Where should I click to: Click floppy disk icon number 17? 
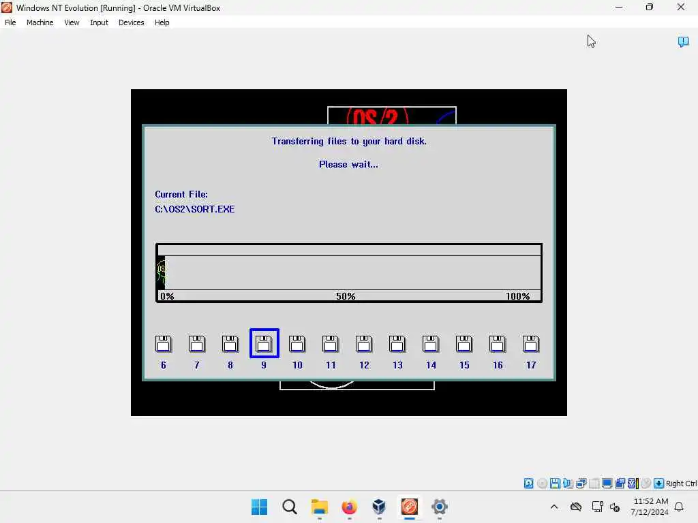(530, 344)
